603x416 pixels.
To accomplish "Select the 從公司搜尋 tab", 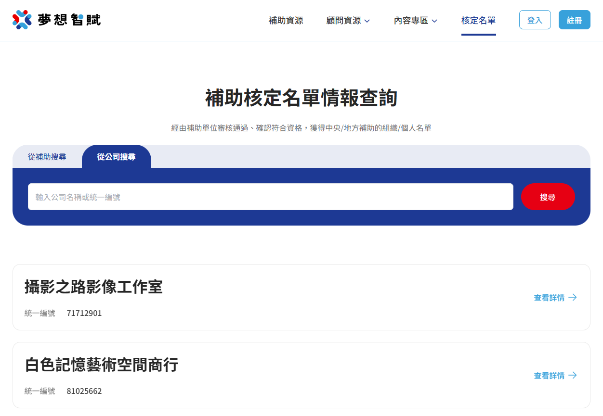I will click(x=116, y=157).
